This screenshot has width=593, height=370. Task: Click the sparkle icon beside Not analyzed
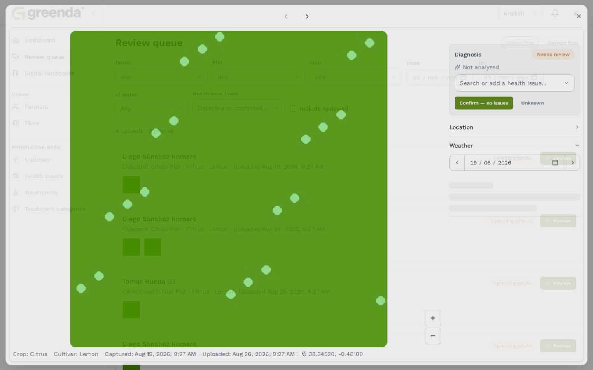(x=458, y=67)
